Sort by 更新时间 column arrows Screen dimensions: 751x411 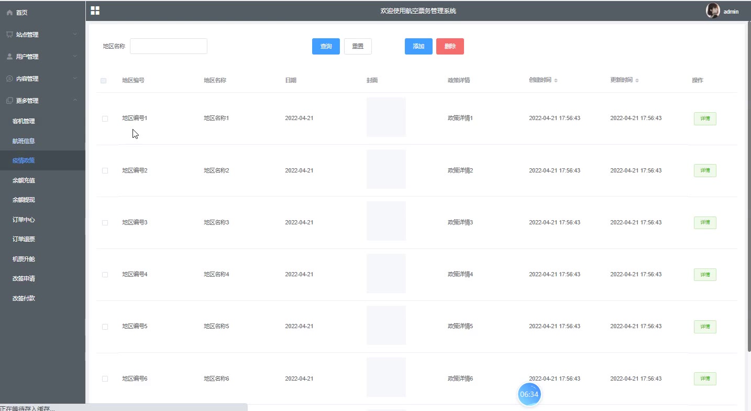pyautogui.click(x=637, y=81)
